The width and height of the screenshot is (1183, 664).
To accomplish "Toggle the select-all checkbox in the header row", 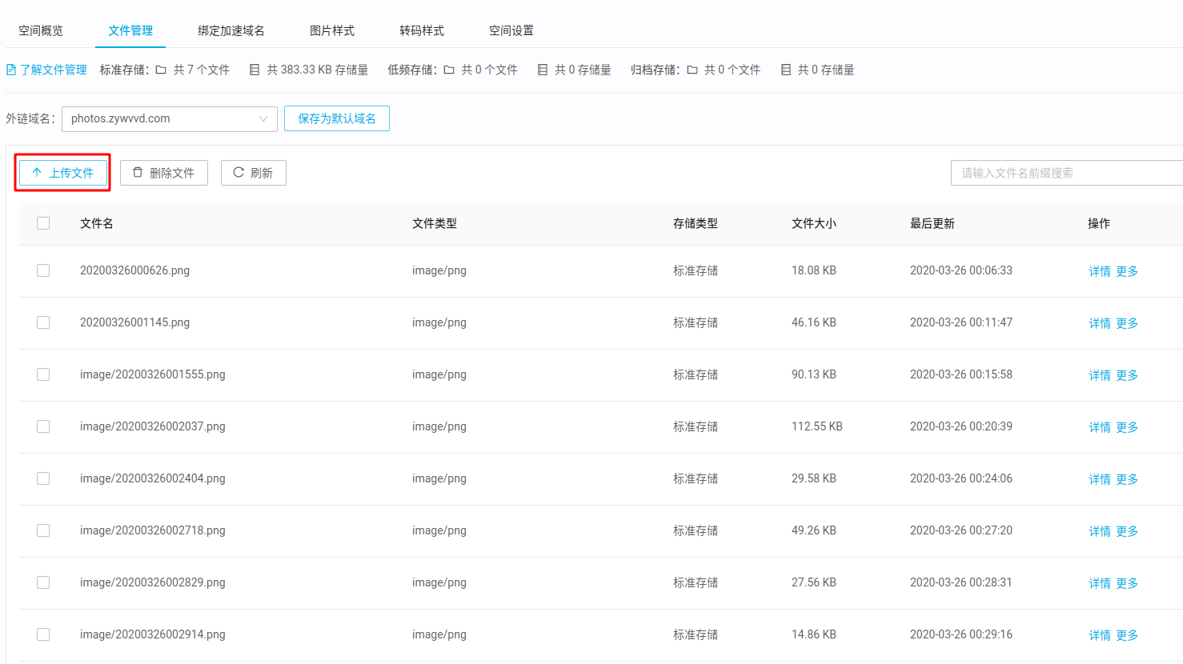I will [43, 223].
